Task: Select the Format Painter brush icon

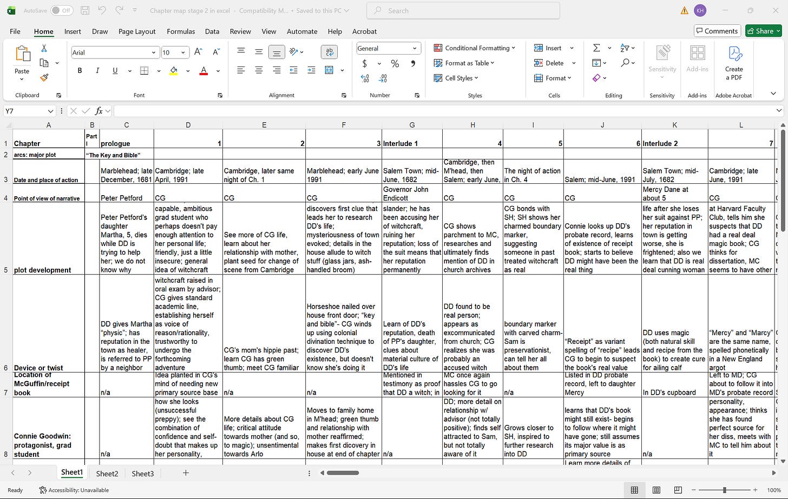Action: pos(44,78)
